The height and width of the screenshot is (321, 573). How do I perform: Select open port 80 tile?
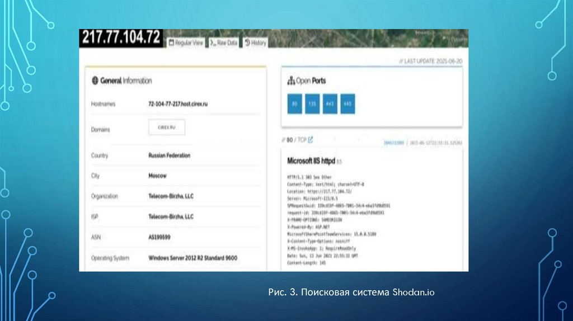294,103
